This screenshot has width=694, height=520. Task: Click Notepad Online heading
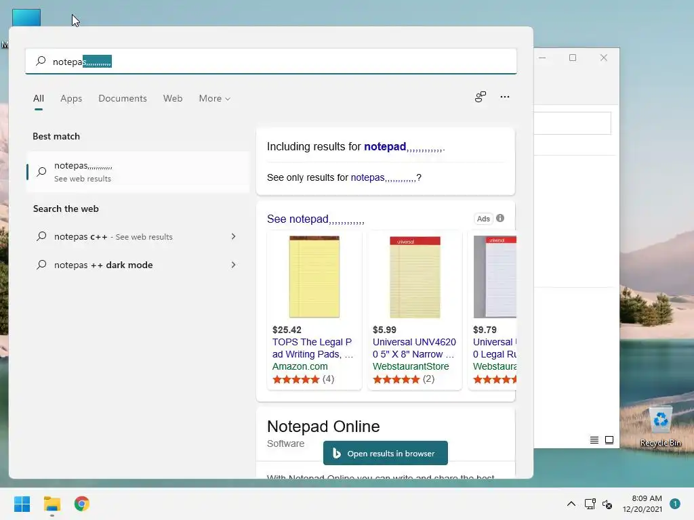coord(323,427)
